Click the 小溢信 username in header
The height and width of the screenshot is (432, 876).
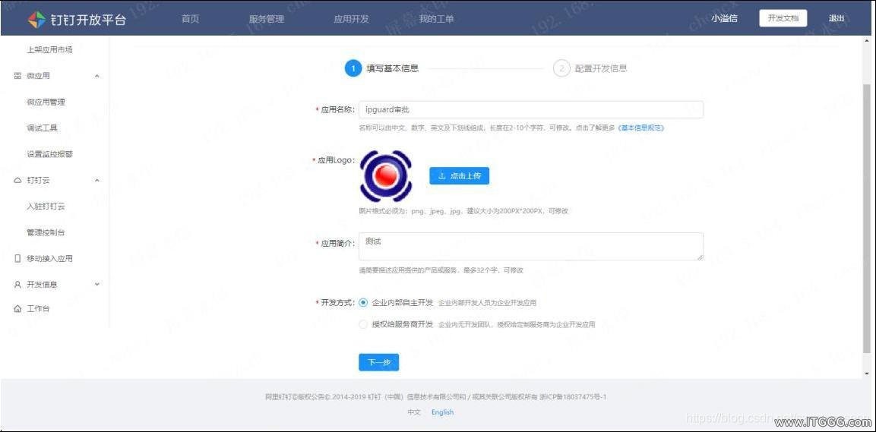point(725,18)
